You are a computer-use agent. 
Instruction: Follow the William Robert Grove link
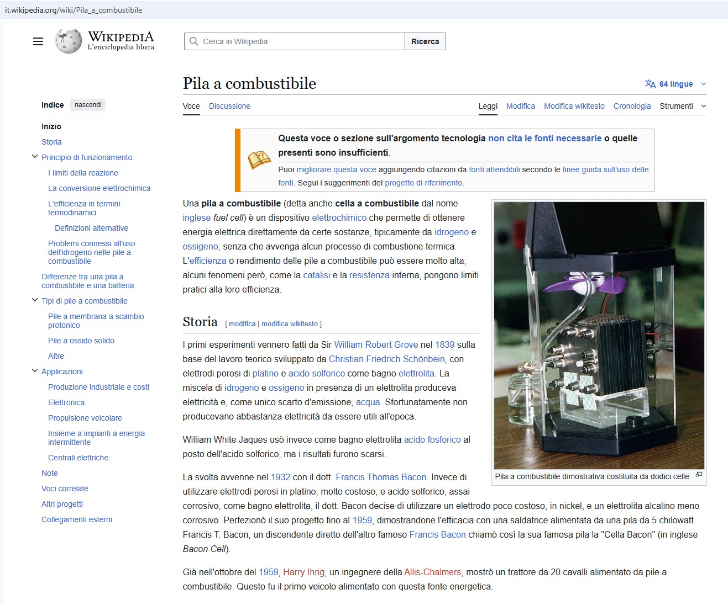(x=376, y=344)
